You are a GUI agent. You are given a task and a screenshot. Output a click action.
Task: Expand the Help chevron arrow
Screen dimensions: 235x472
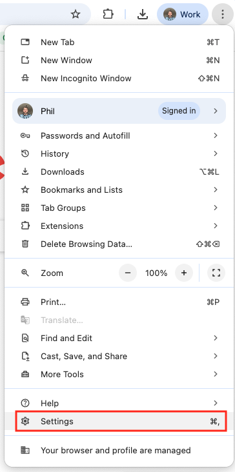click(x=216, y=404)
